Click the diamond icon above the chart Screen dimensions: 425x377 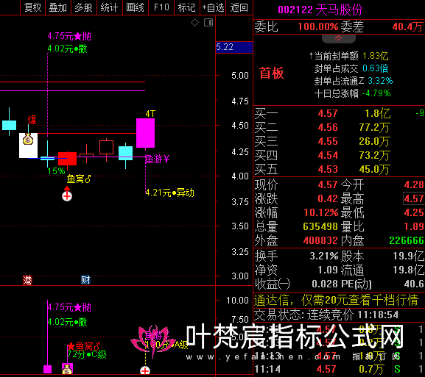pos(194,23)
